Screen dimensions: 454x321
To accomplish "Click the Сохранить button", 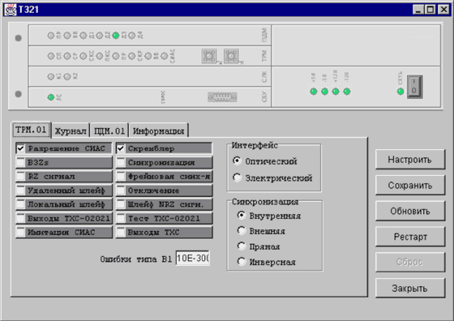I will (410, 186).
